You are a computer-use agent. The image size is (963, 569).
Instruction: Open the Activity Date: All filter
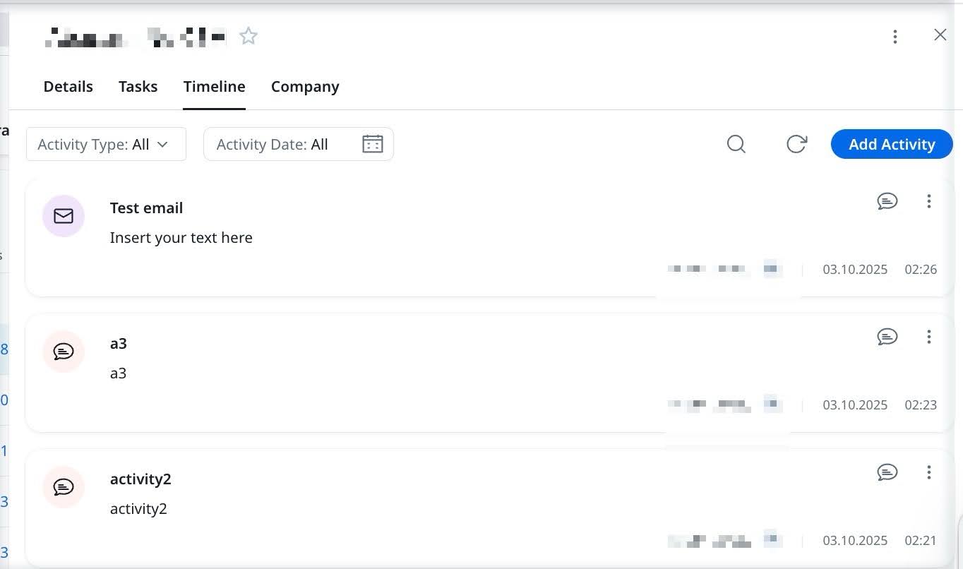pyautogui.click(x=298, y=144)
